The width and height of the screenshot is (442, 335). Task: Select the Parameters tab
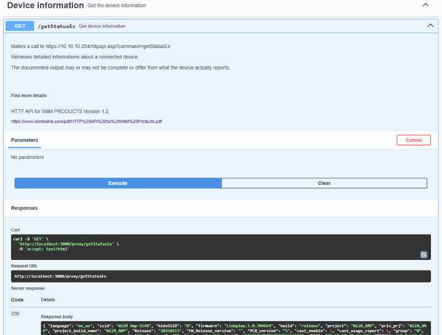24,140
